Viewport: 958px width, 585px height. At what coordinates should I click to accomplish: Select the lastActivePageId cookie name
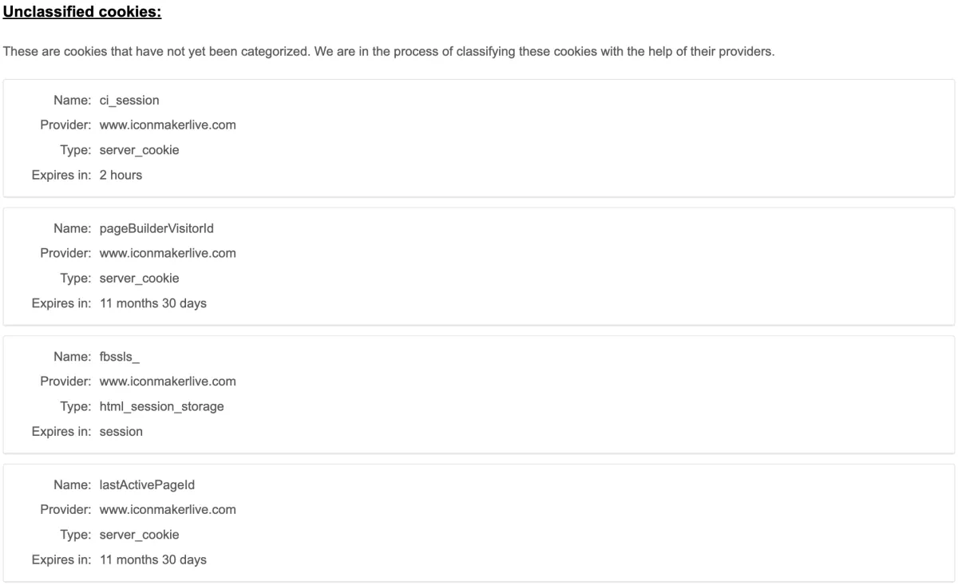pyautogui.click(x=148, y=485)
